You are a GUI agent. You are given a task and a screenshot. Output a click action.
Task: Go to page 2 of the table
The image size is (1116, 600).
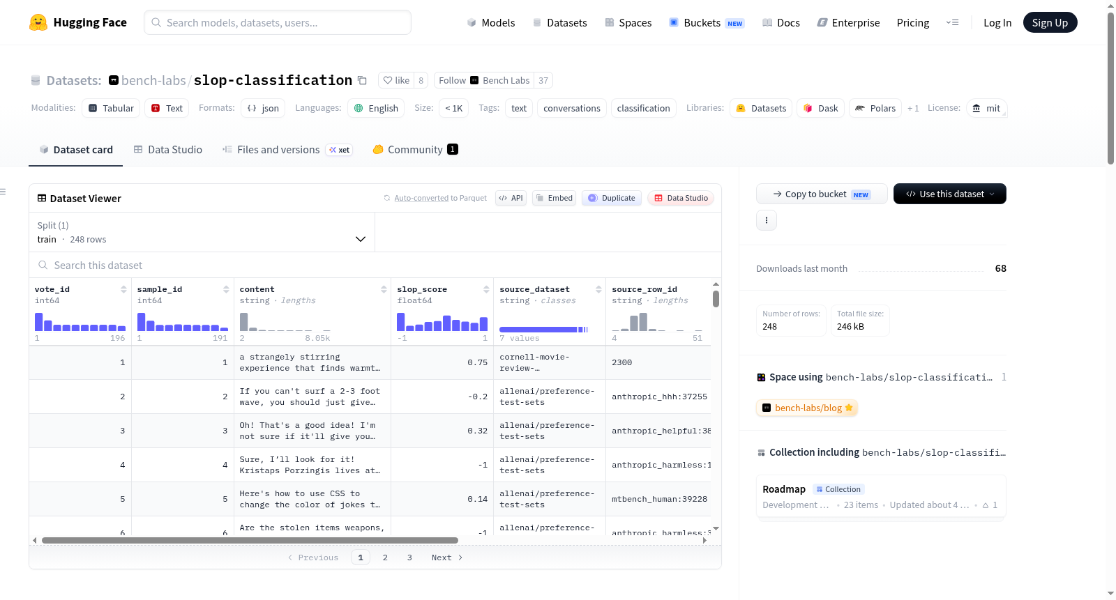coord(385,557)
